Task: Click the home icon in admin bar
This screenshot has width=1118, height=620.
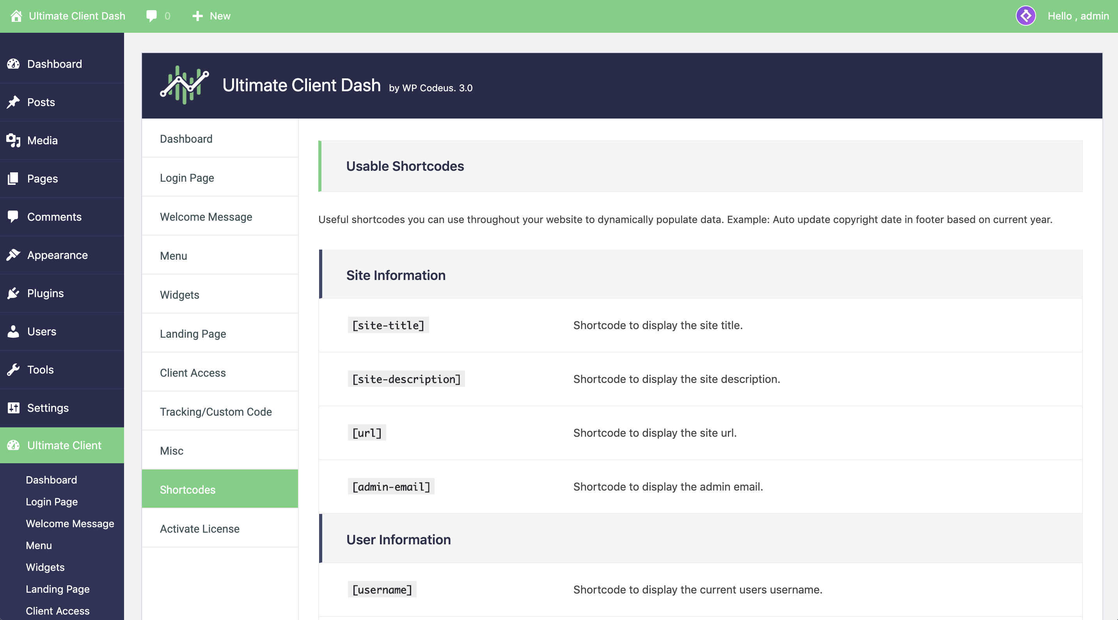Action: point(16,16)
